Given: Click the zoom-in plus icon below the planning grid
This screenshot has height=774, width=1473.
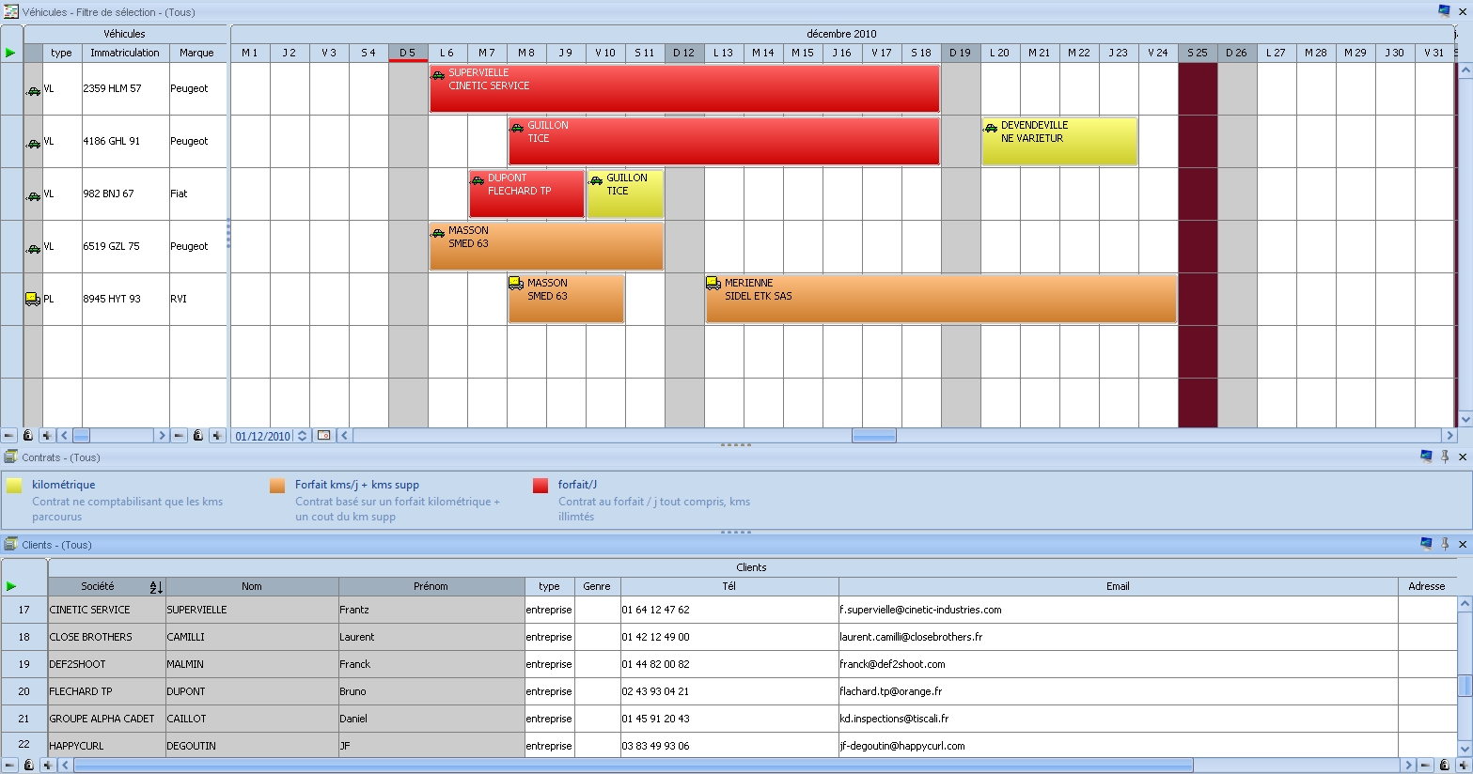Looking at the screenshot, I should tap(46, 435).
